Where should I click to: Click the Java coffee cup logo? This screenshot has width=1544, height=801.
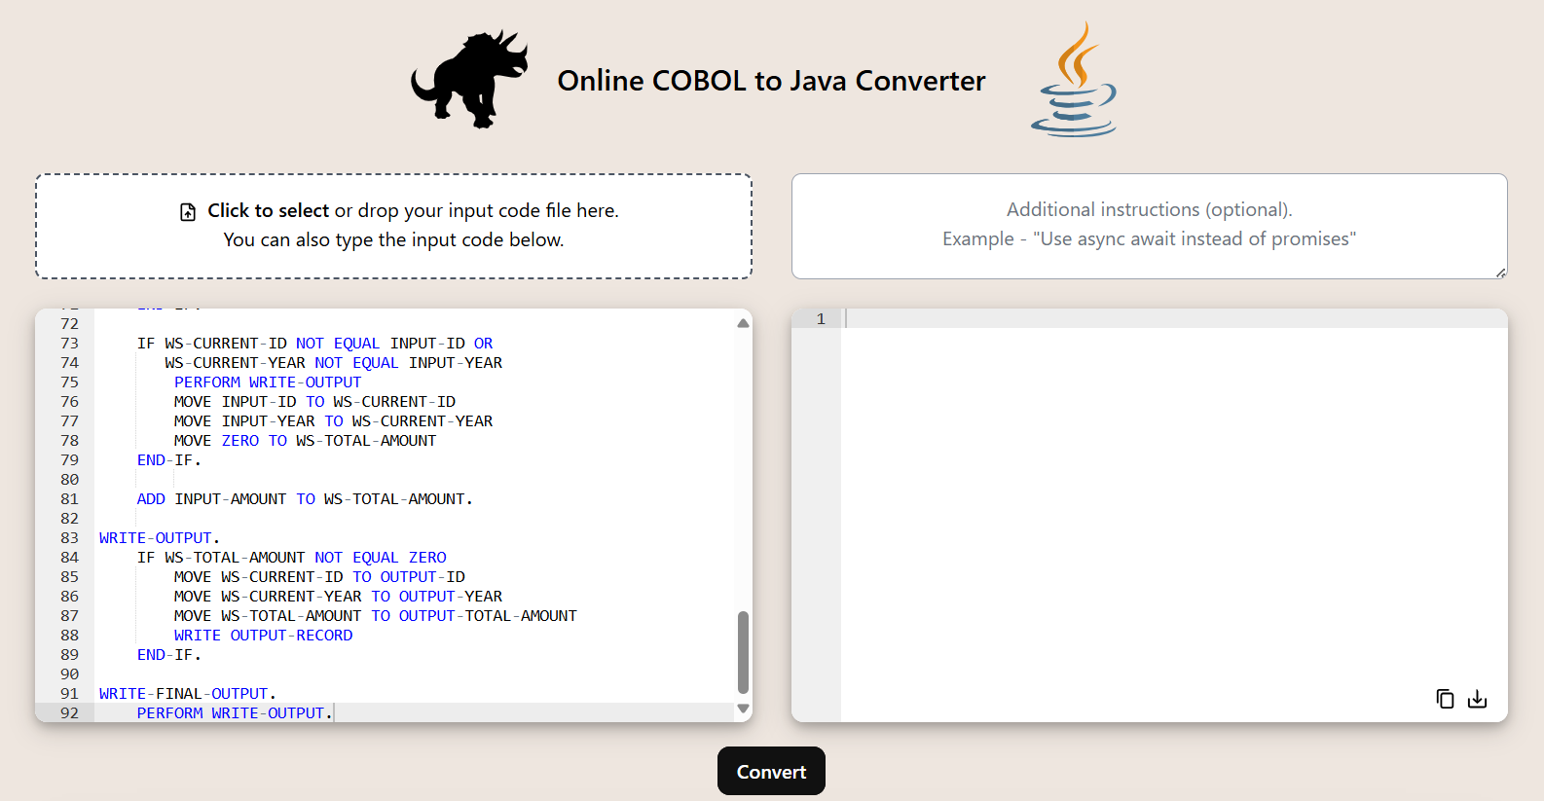(1074, 79)
